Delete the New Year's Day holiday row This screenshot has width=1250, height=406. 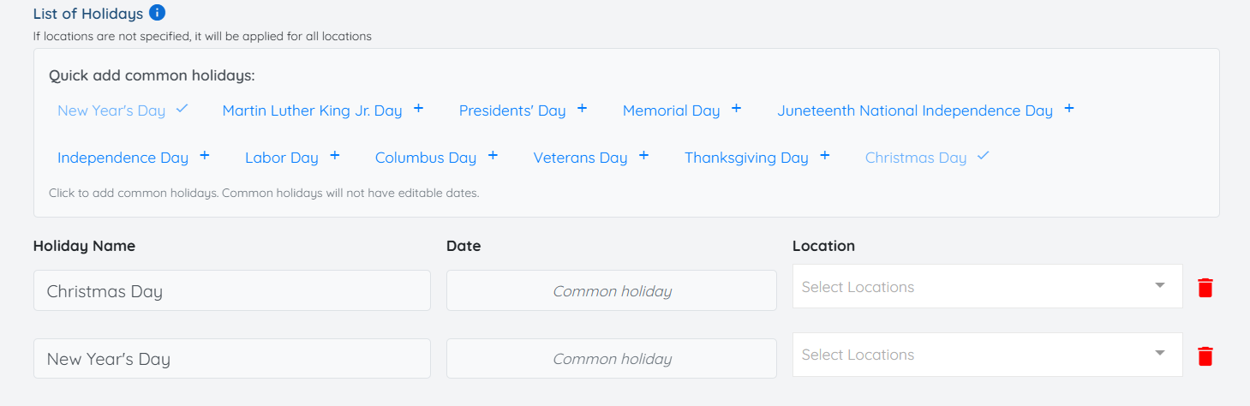coord(1205,356)
